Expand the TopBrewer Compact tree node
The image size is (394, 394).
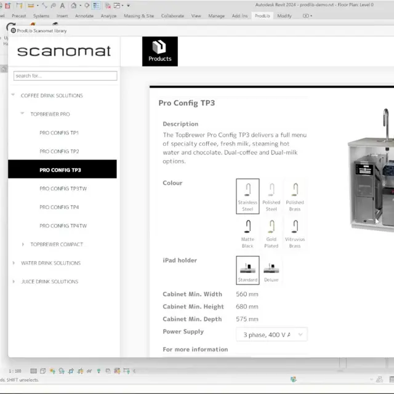(23, 244)
